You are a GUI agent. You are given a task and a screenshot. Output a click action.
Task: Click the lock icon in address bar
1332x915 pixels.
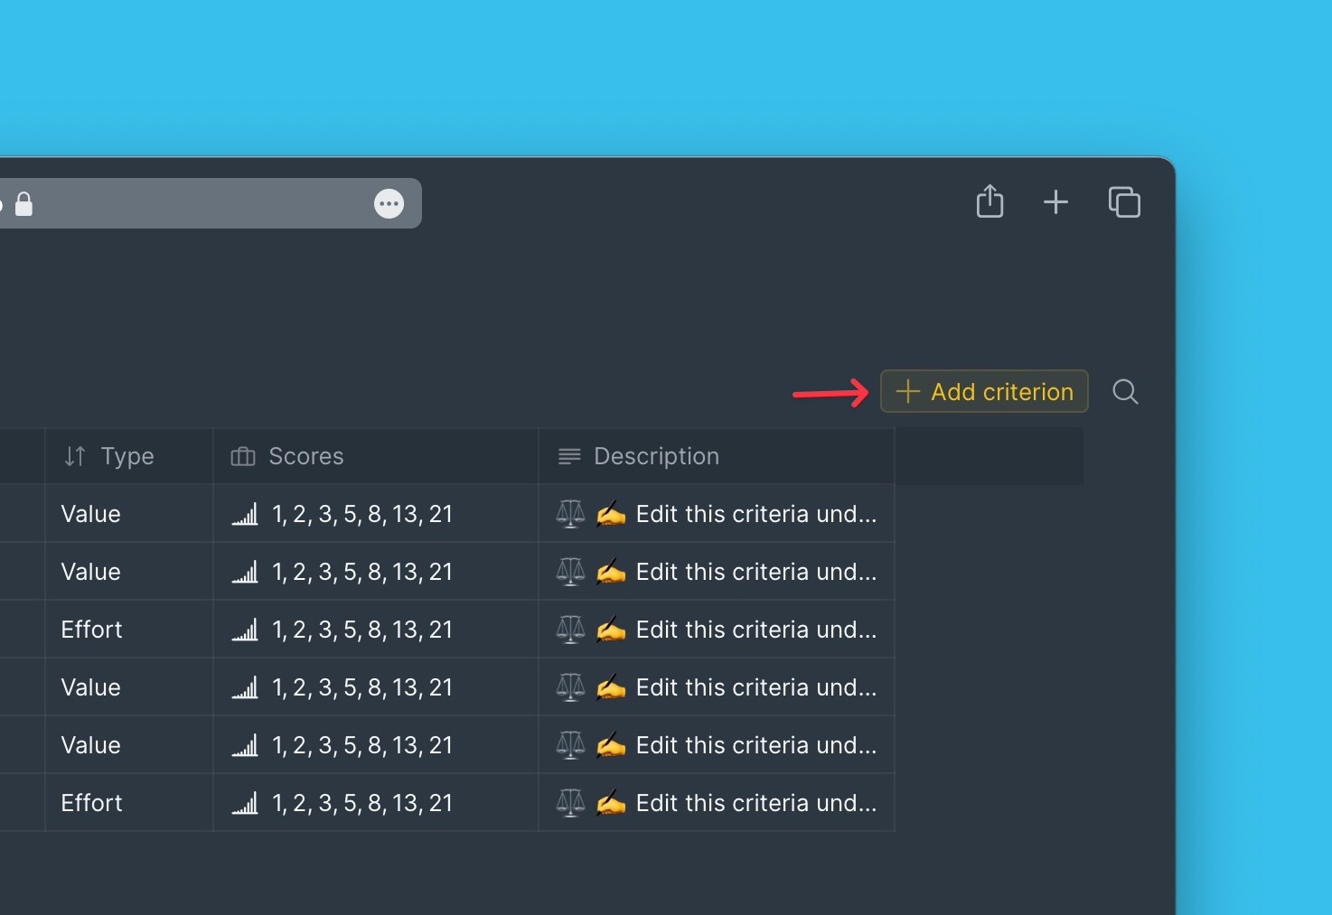(x=24, y=203)
